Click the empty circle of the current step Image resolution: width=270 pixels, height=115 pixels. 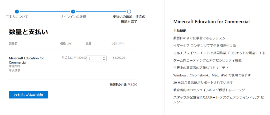pyautogui.click(x=129, y=12)
